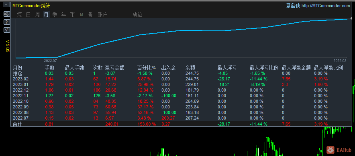The height and width of the screenshot is (156, 355).
Task: Click profit value 47.22 for 2023.01
Action: click(x=111, y=84)
